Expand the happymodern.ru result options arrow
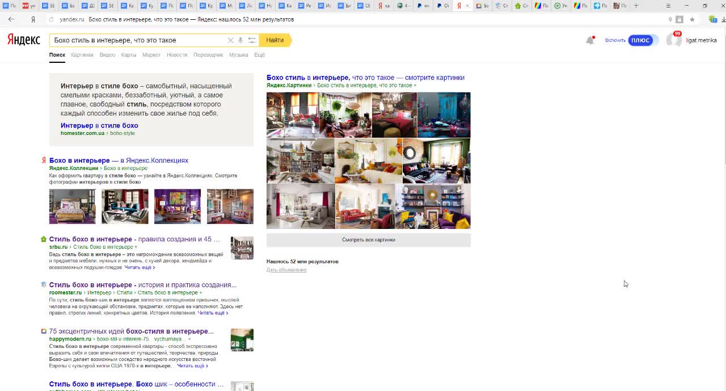Viewport: 726px width, 391px height. (189, 339)
